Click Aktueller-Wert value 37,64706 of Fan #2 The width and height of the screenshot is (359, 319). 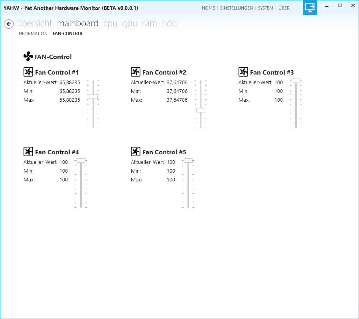177,83
